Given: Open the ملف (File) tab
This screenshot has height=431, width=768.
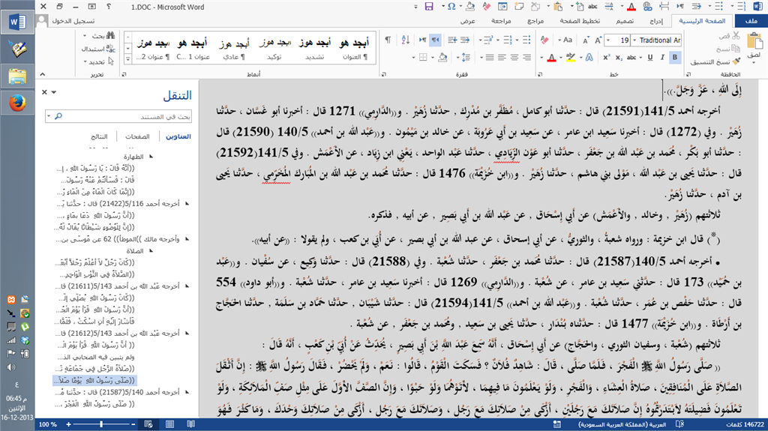Looking at the screenshot, I should (751, 21).
